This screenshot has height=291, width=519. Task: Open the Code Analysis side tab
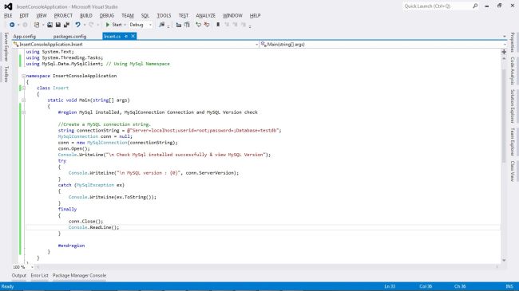[x=513, y=71]
